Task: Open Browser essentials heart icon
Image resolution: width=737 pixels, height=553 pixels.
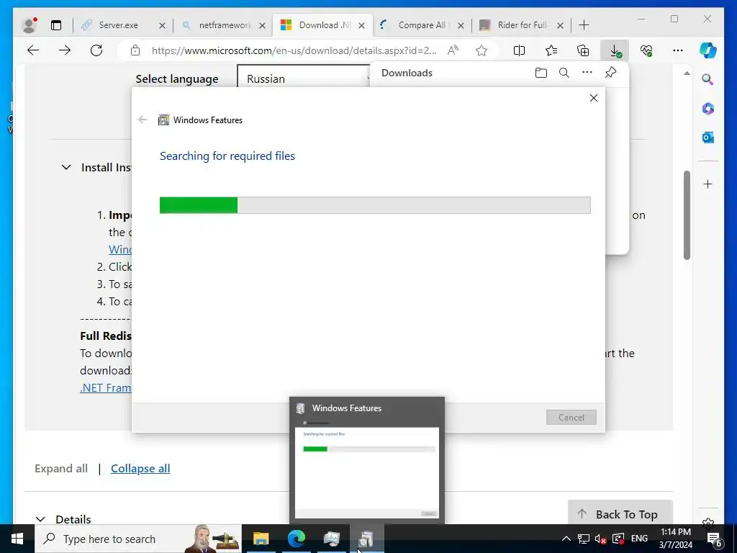Action: [x=646, y=50]
